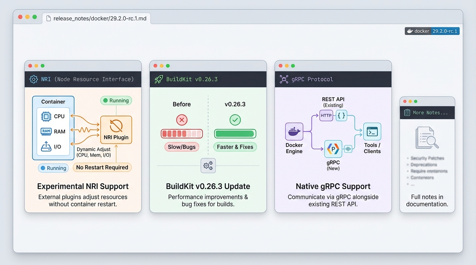Select the I/O icon in the Container panel

point(45,146)
